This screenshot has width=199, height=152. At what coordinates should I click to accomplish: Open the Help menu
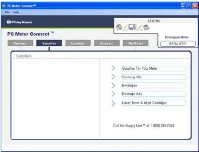[16, 12]
